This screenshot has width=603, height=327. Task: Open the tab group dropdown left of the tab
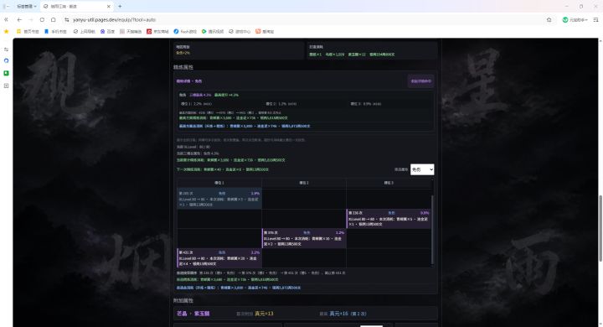(27, 6)
